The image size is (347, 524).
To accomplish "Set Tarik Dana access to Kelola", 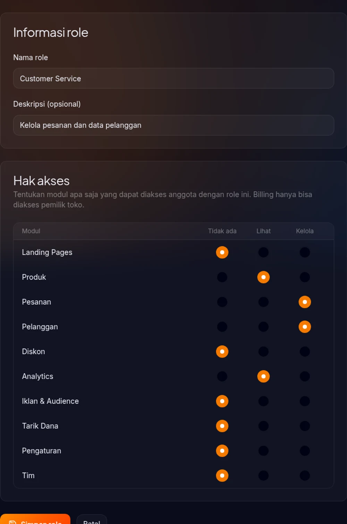I will [305, 426].
